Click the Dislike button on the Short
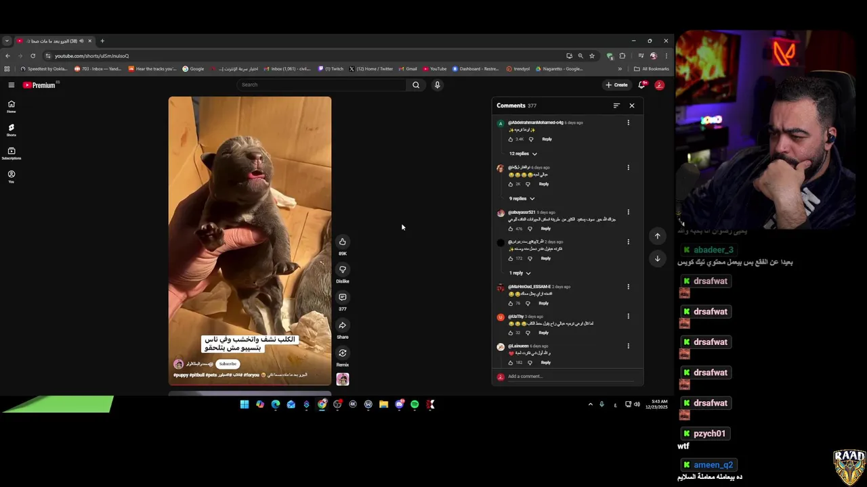 click(343, 269)
